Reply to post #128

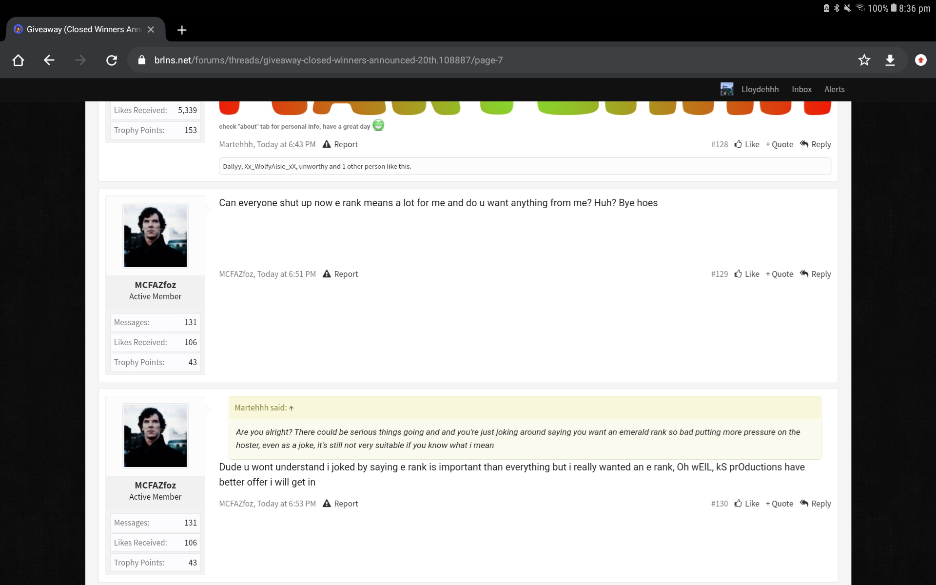pos(816,144)
